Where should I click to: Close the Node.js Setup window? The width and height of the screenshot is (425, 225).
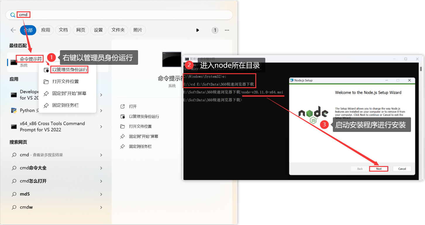point(409,80)
